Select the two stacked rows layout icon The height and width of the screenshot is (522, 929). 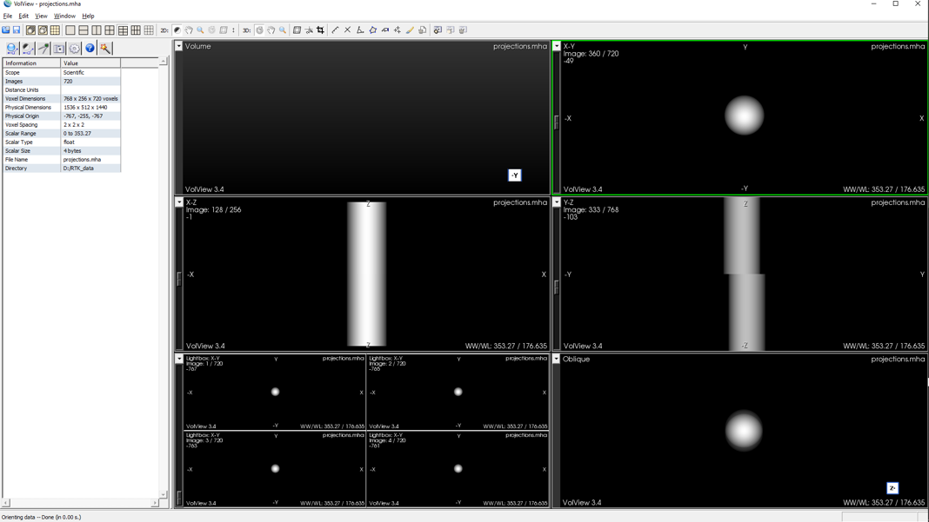tap(84, 30)
